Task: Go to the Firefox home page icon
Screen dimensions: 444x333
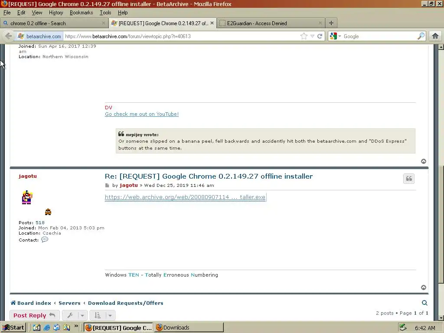Action: (x=435, y=36)
